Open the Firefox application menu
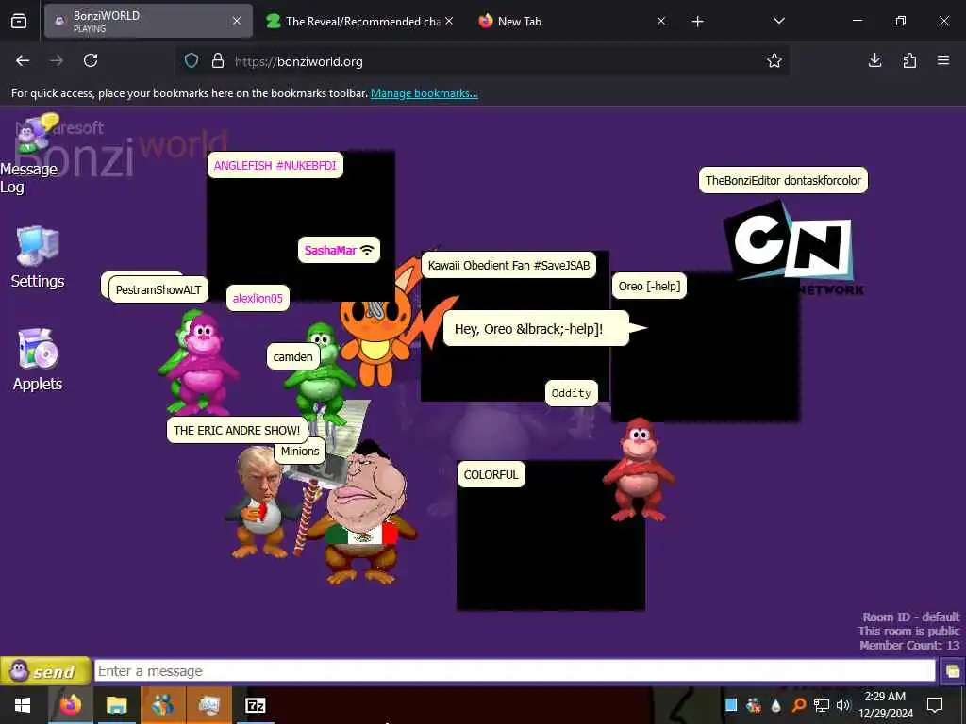The height and width of the screenshot is (724, 966). pyautogui.click(x=943, y=60)
